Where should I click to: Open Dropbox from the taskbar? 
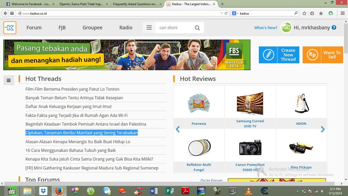point(43,191)
